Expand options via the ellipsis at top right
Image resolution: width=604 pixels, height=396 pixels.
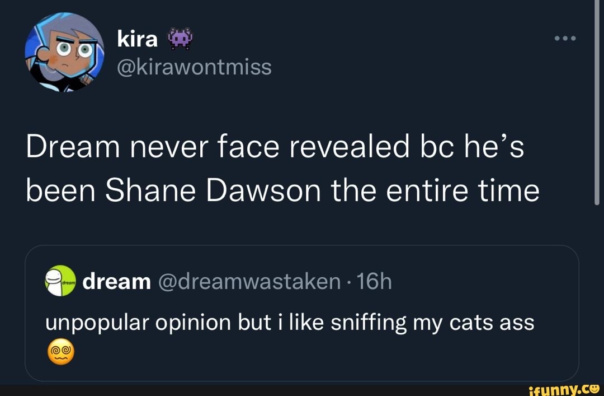click(566, 38)
